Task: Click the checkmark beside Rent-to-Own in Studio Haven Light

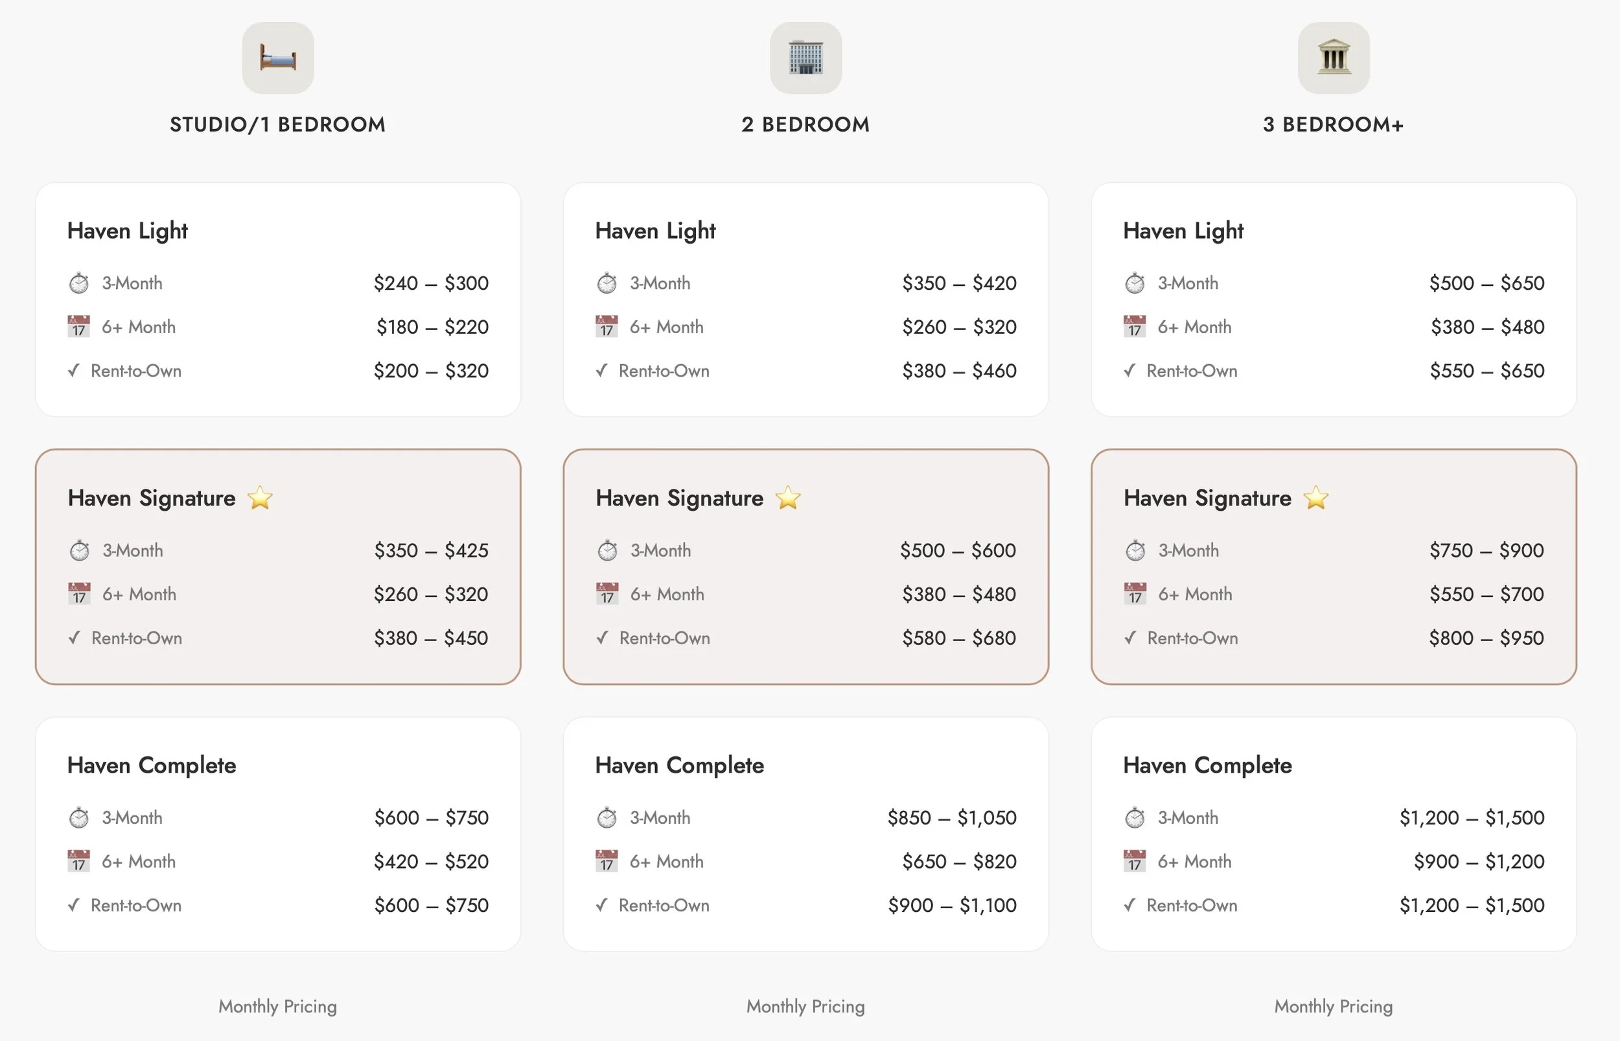Action: (75, 370)
